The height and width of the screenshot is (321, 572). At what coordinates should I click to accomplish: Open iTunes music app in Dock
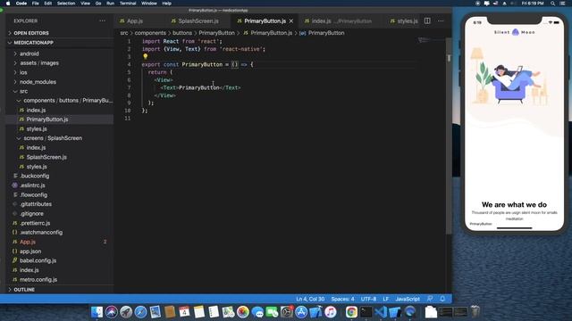pos(331,312)
